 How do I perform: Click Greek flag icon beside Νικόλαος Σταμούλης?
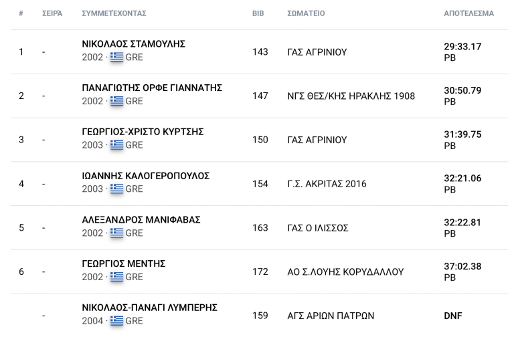[117, 58]
